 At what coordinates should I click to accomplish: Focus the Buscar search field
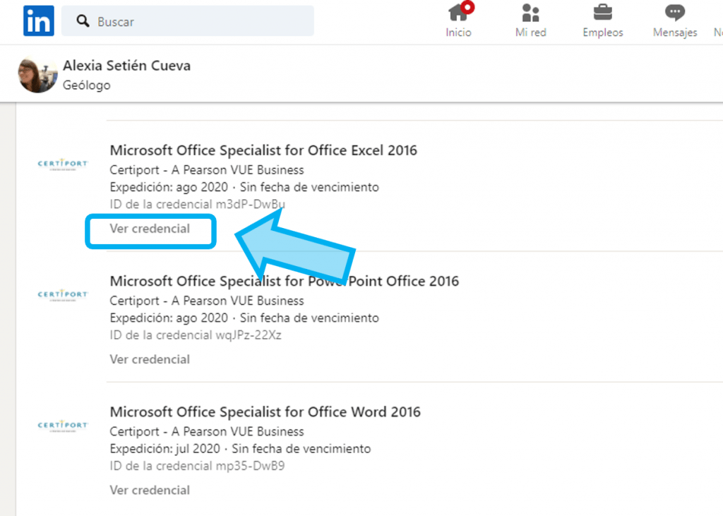click(x=188, y=20)
